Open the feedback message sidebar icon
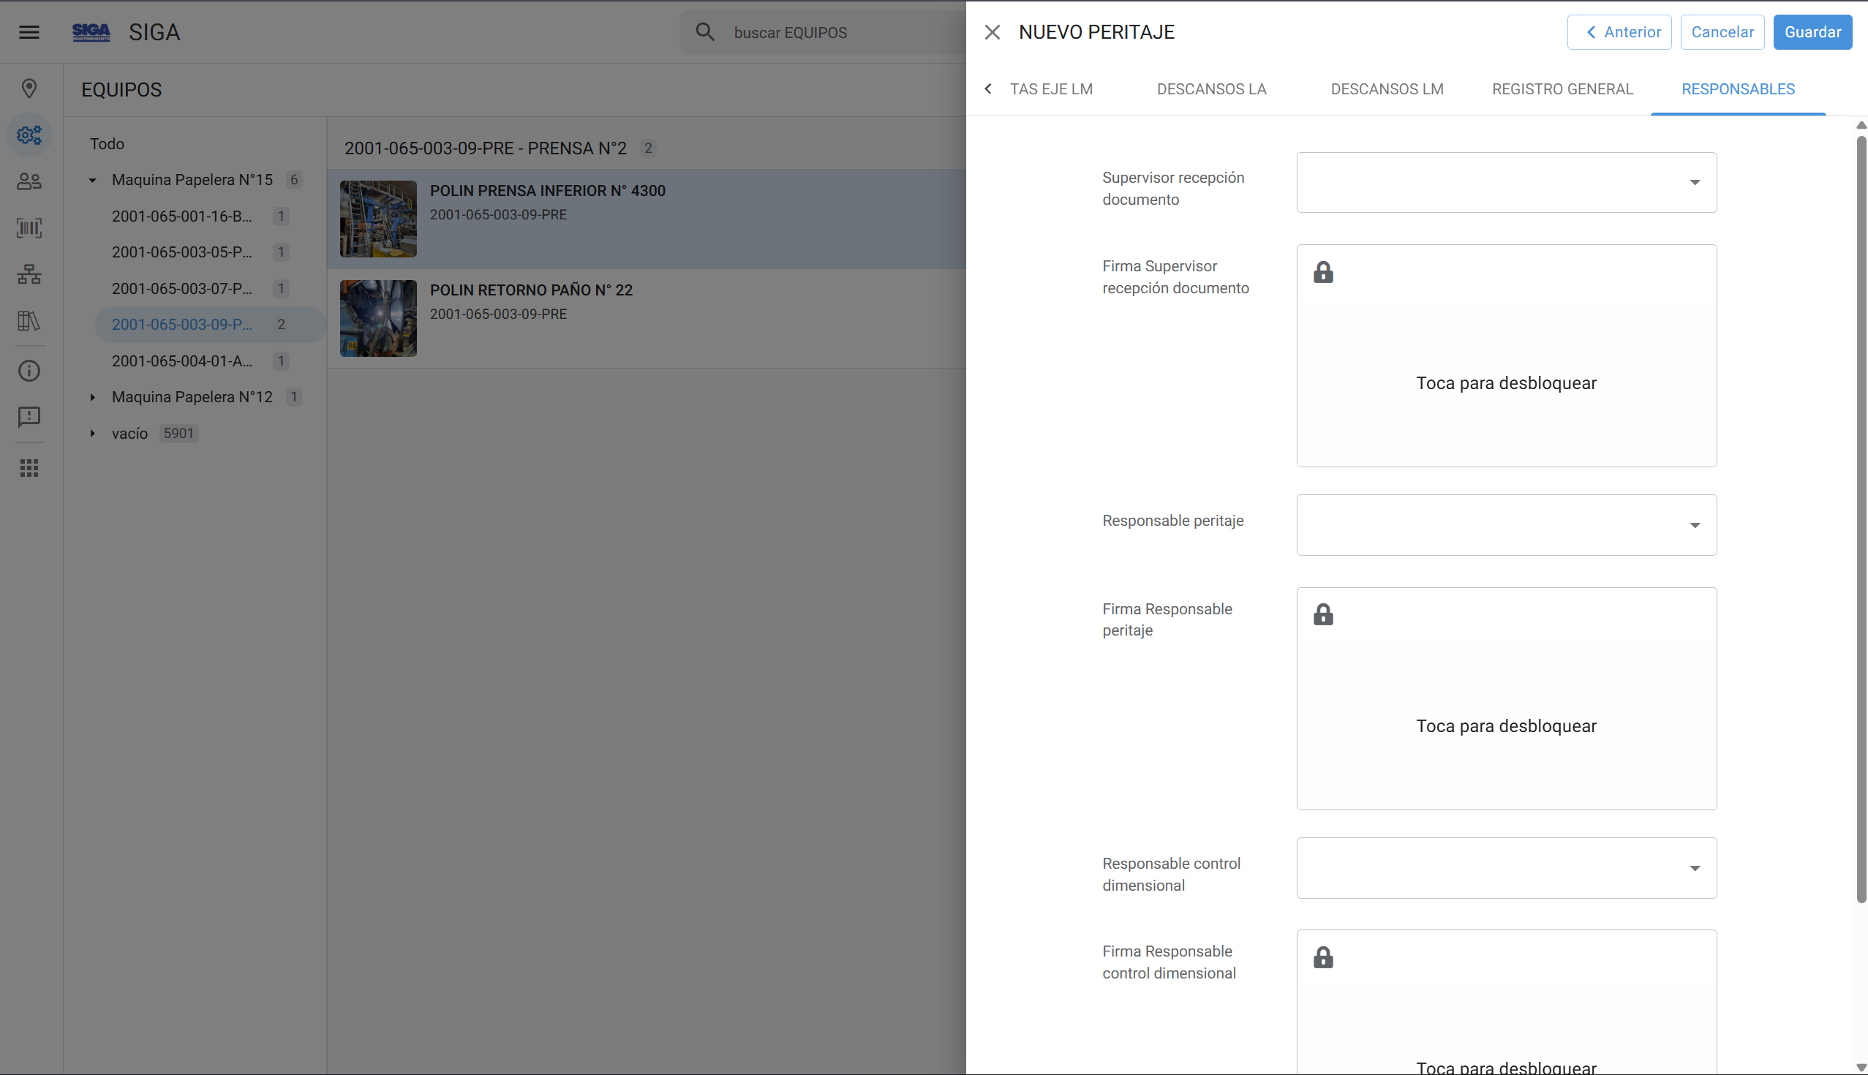 [x=29, y=417]
